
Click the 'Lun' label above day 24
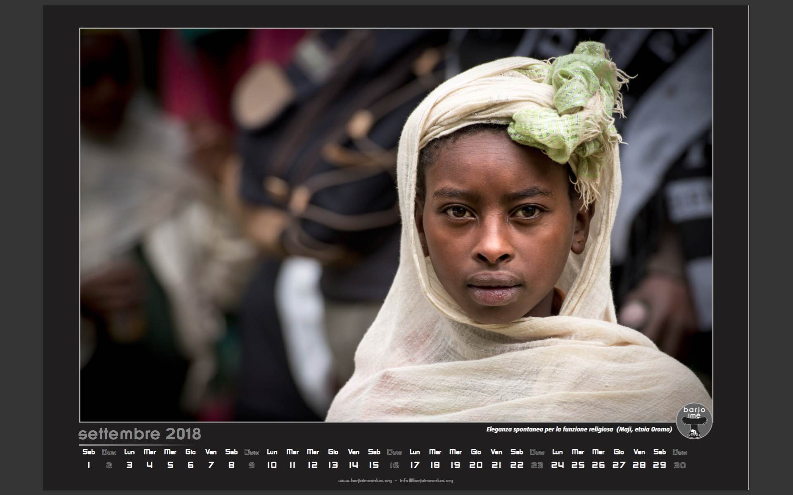pos(557,452)
